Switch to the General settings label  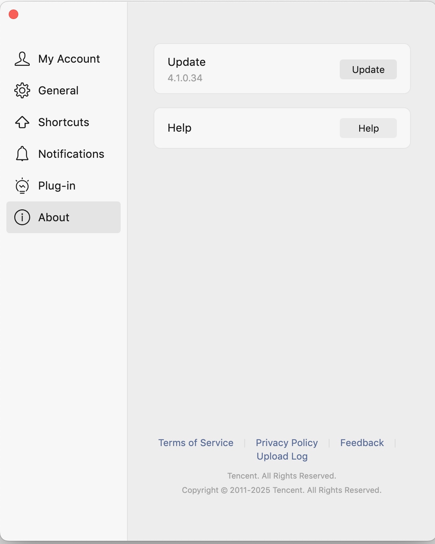pos(58,90)
